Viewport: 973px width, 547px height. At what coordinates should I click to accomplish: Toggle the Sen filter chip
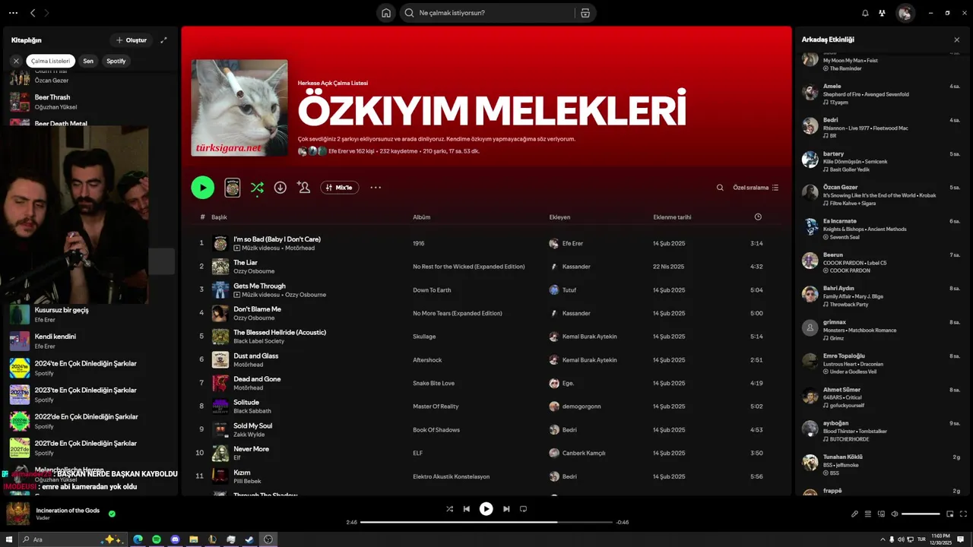88,61
